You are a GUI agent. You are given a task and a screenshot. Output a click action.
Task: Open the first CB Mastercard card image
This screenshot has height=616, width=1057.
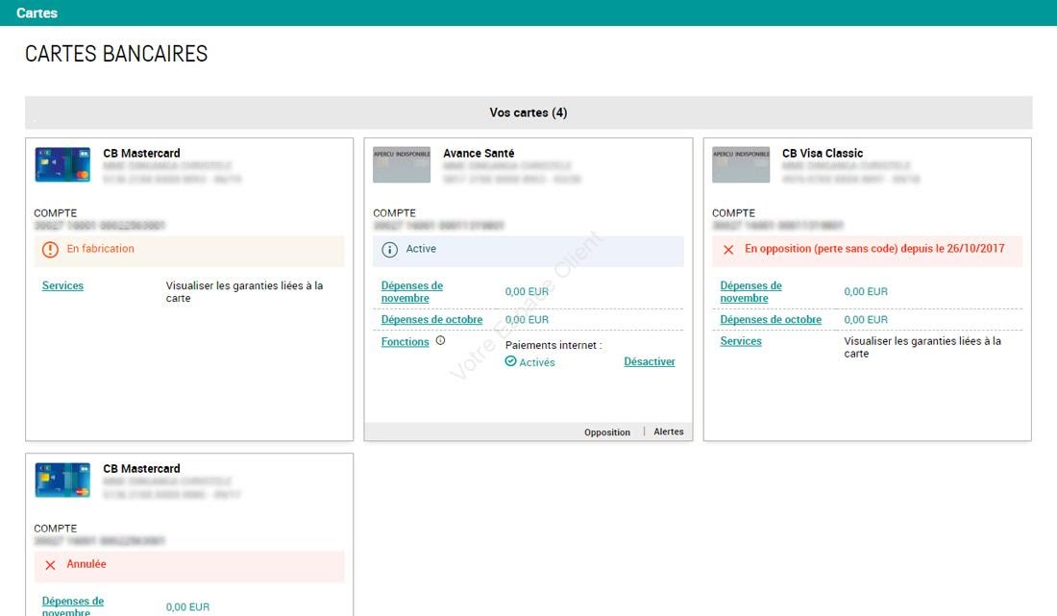[62, 165]
